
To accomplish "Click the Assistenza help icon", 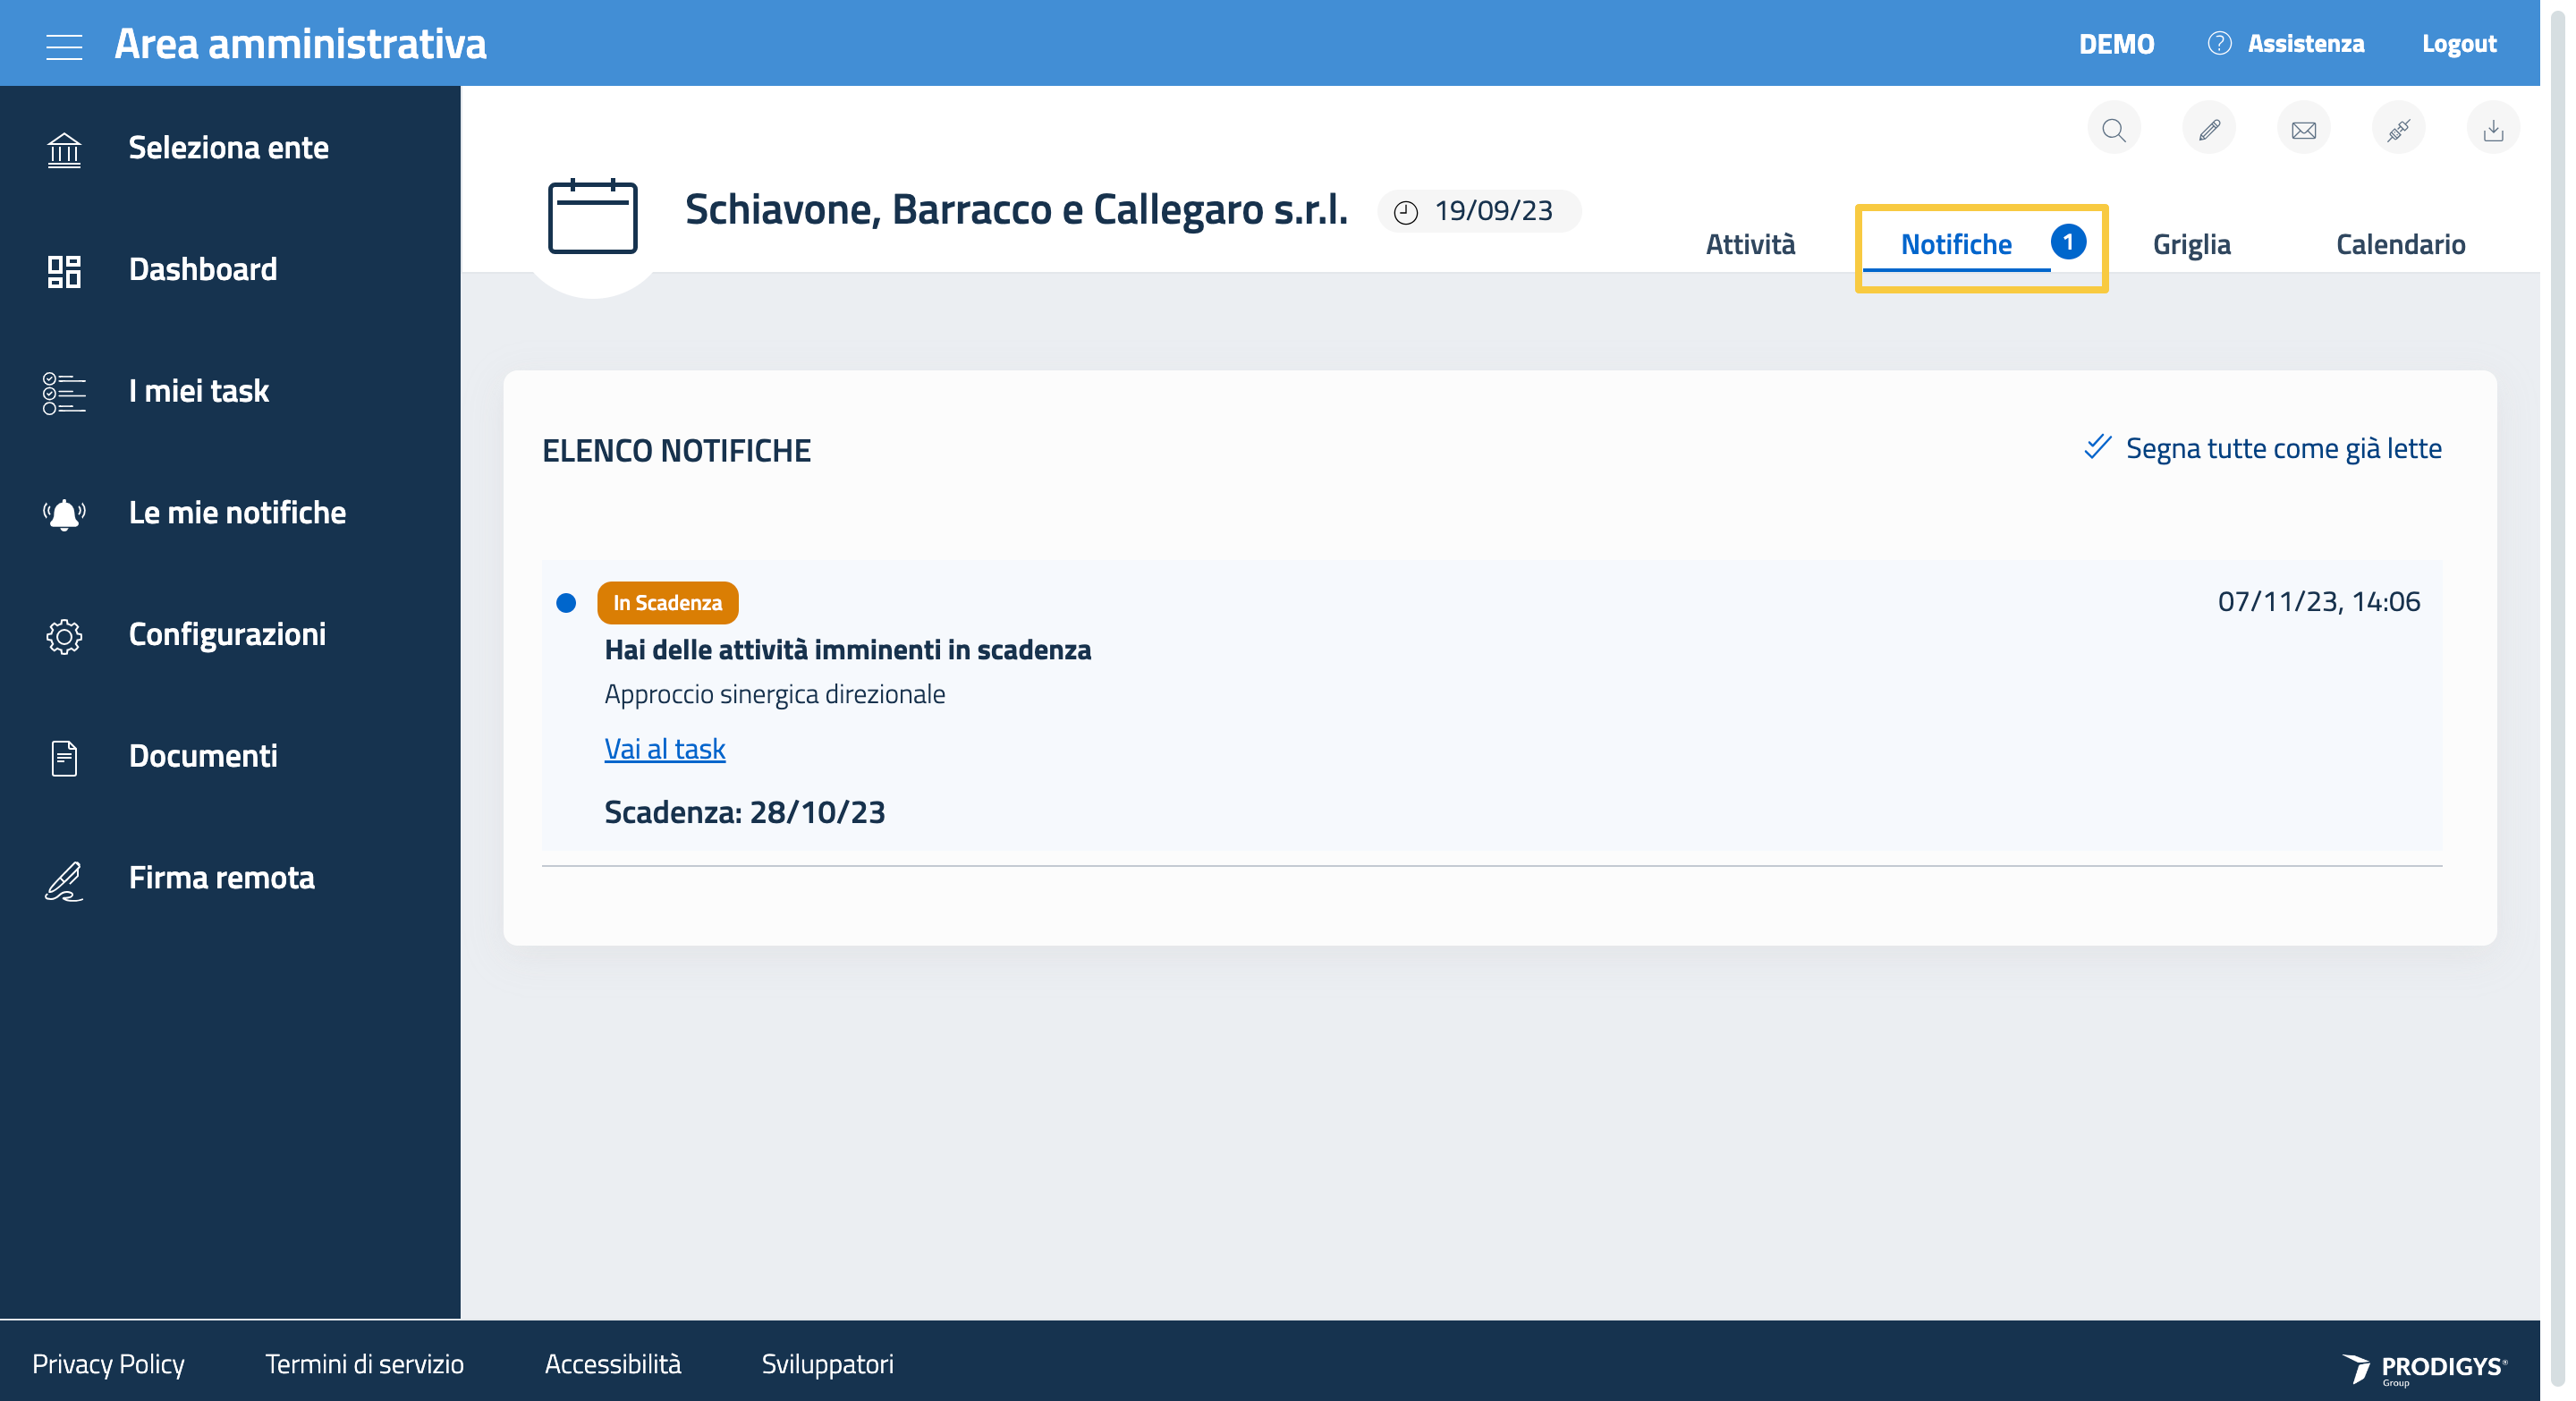I will pos(2219,43).
